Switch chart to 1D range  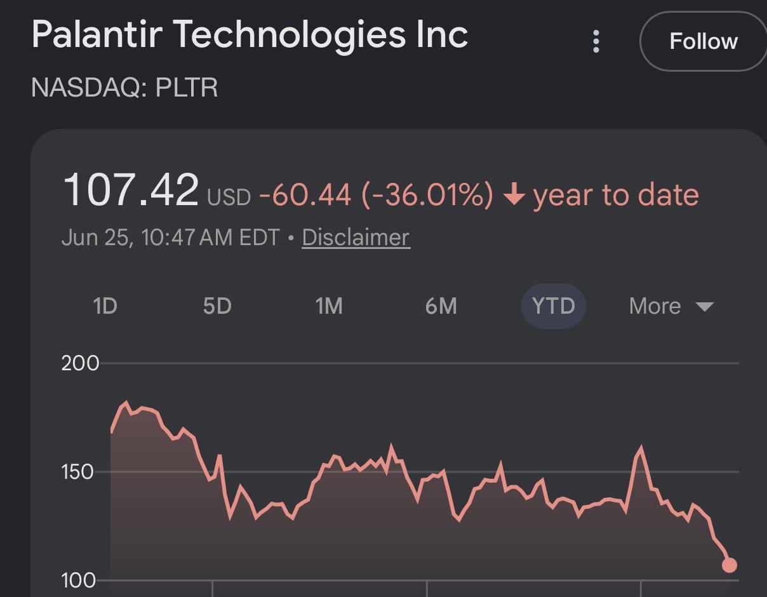tap(105, 306)
